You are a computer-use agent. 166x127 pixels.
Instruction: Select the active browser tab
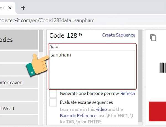(x=4, y=8)
